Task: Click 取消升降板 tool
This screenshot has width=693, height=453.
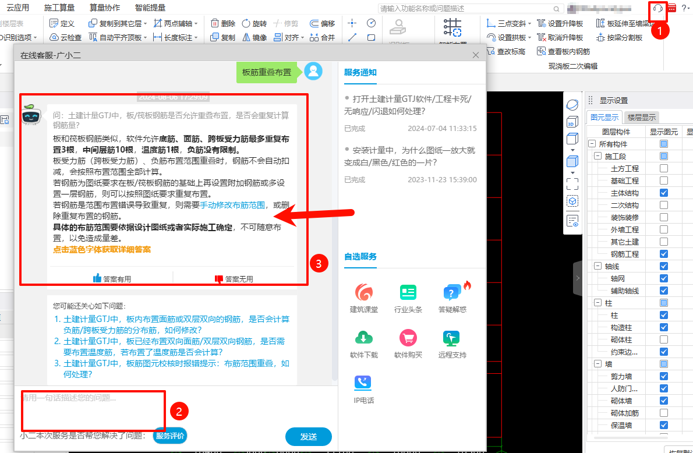Action: (x=560, y=38)
